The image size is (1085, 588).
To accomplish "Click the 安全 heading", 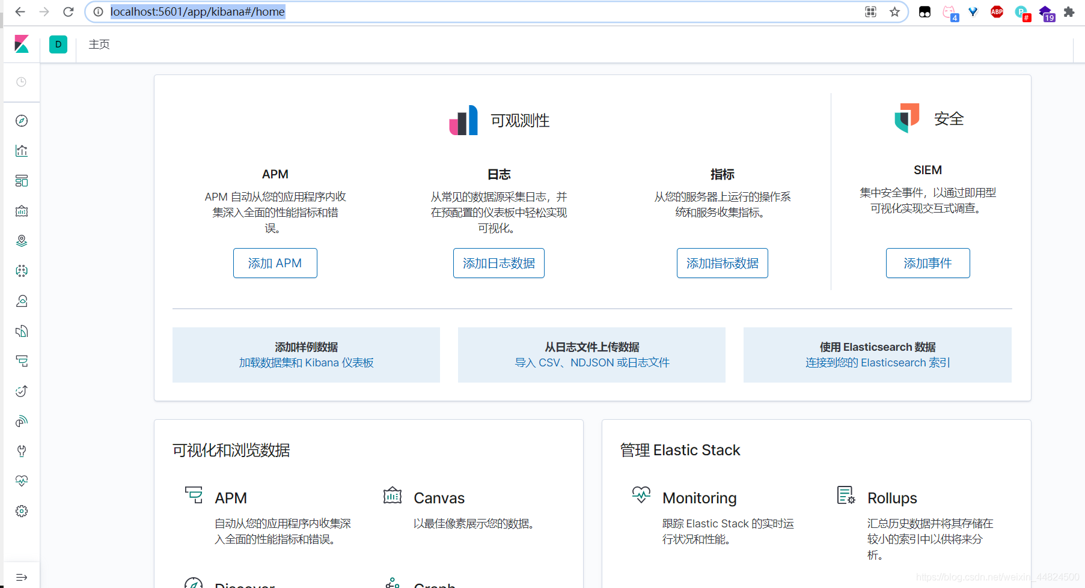I will (949, 119).
